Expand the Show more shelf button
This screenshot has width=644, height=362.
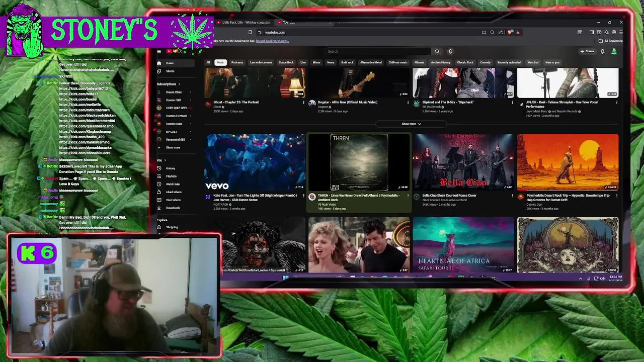click(411, 124)
